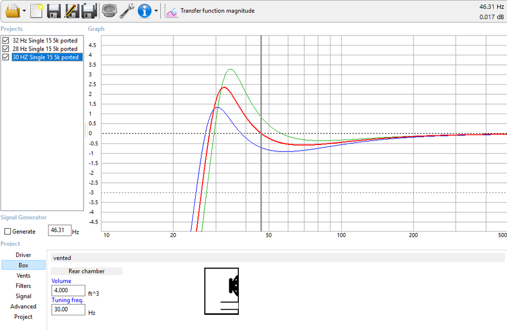The image size is (507, 330).
Task: Toggle the 28 Hz Single 15 5k ported checkbox
Action: click(6, 49)
